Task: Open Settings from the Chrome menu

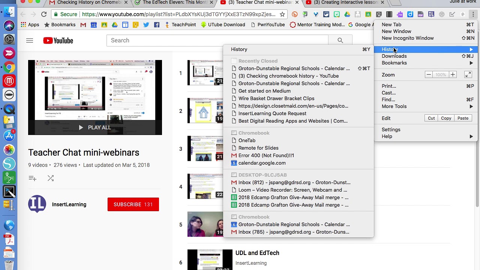Action: 426,130
